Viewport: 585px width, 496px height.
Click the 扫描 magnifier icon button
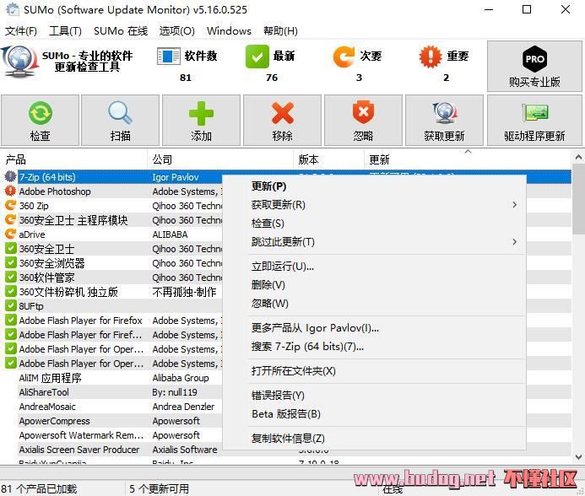point(120,120)
